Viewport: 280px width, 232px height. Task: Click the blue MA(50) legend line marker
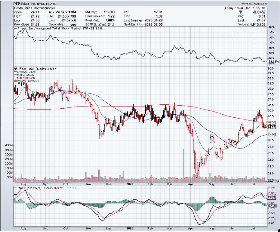point(15,75)
